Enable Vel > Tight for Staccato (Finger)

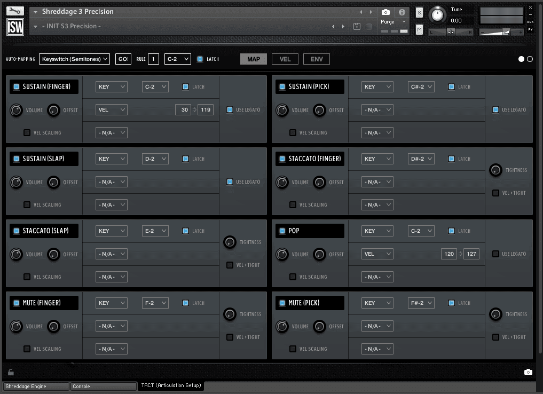click(496, 193)
